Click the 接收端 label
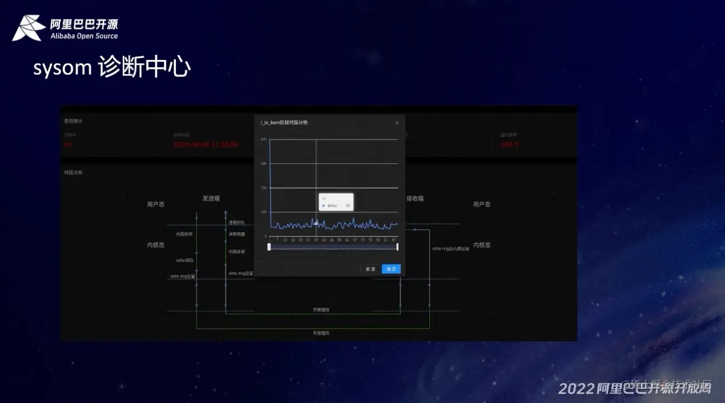 point(415,199)
